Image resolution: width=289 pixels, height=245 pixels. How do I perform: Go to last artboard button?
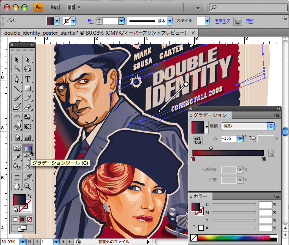click(x=70, y=242)
